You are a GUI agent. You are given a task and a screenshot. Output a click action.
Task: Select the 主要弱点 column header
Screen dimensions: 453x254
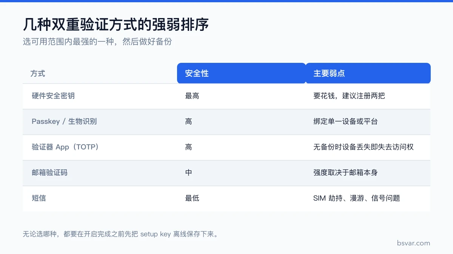(x=368, y=73)
